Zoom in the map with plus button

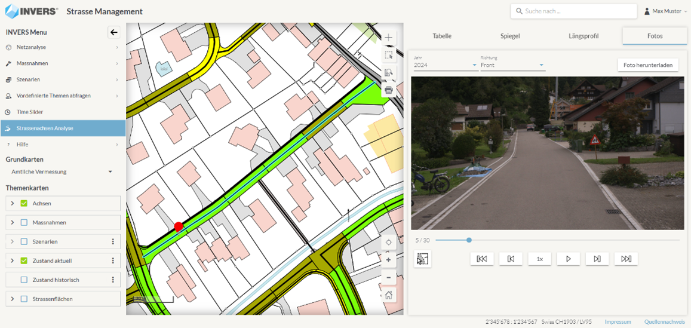388,260
